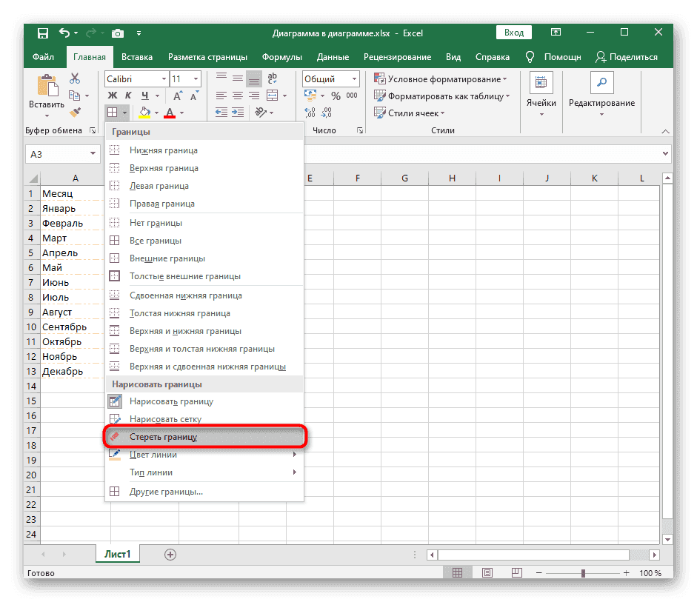
Task: Open the 'Вставка' ribbon tab
Action: 137,57
